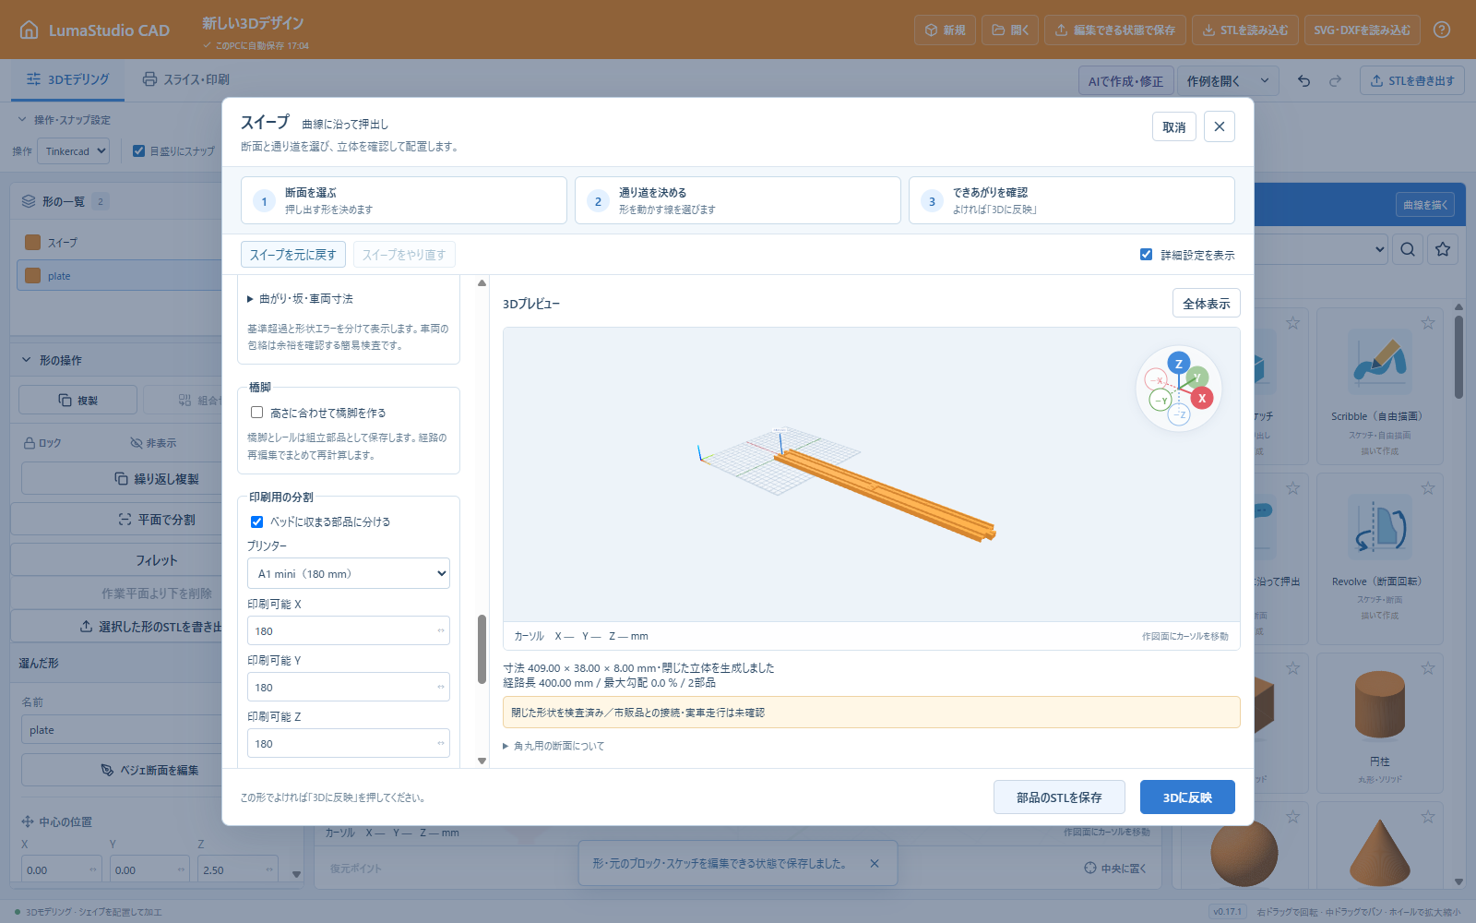Image resolution: width=1476 pixels, height=923 pixels.
Task: Open the Tinkercad operation dropdown
Action: (73, 151)
